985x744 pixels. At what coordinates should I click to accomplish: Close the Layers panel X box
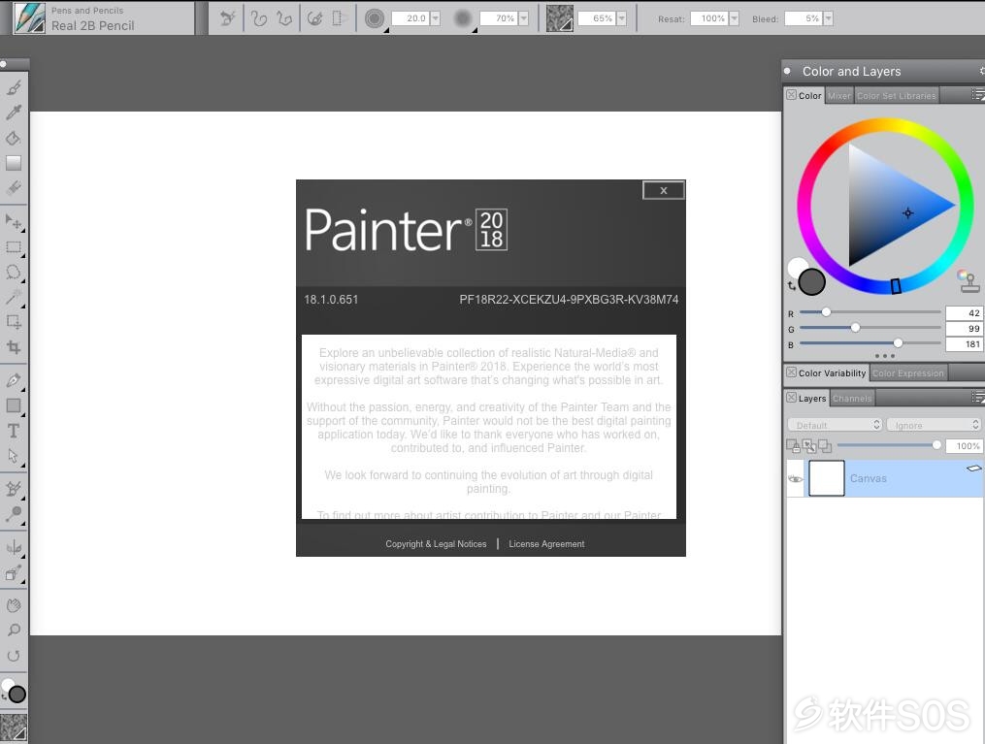click(792, 398)
